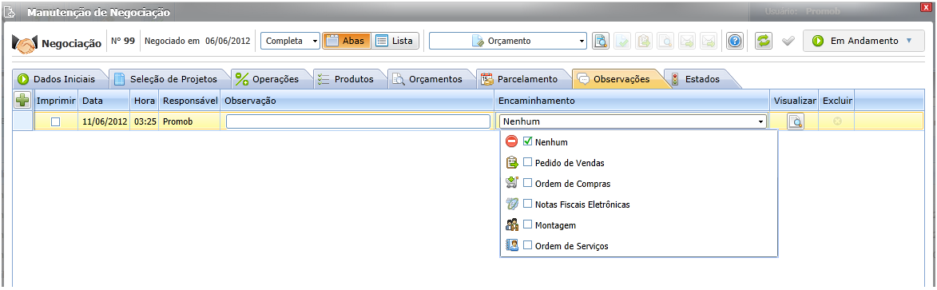Open the Orçamento document type dropdown
Viewport: 937px width, 290px height.
[508, 41]
